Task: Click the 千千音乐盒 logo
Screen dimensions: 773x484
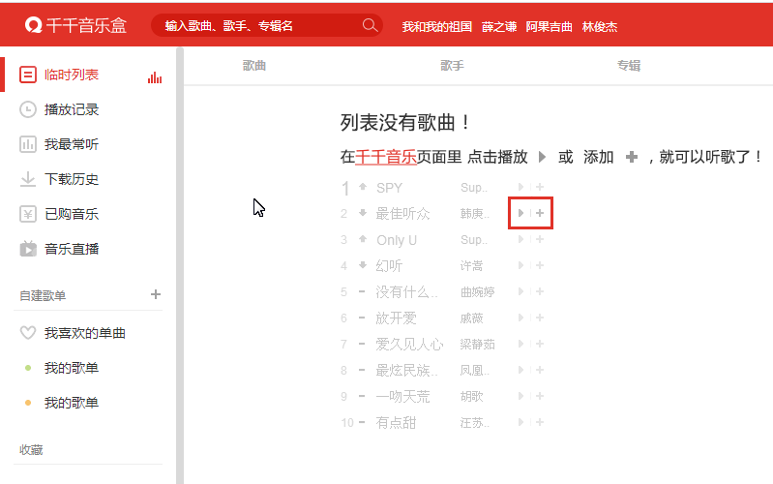Action: 75,25
